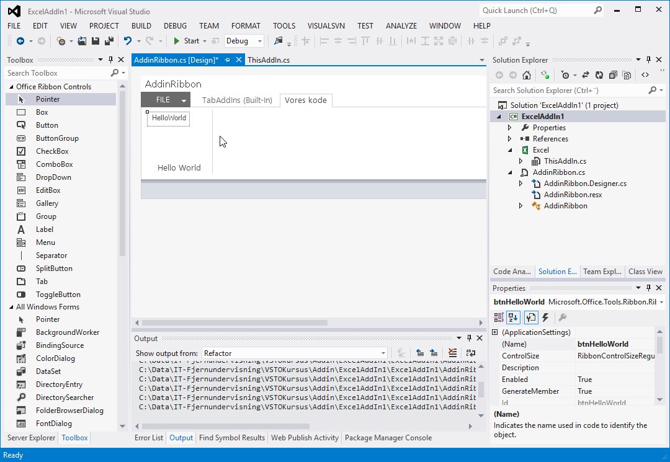Open the Package Manager Console
Image resolution: width=670 pixels, height=462 pixels.
(x=388, y=437)
